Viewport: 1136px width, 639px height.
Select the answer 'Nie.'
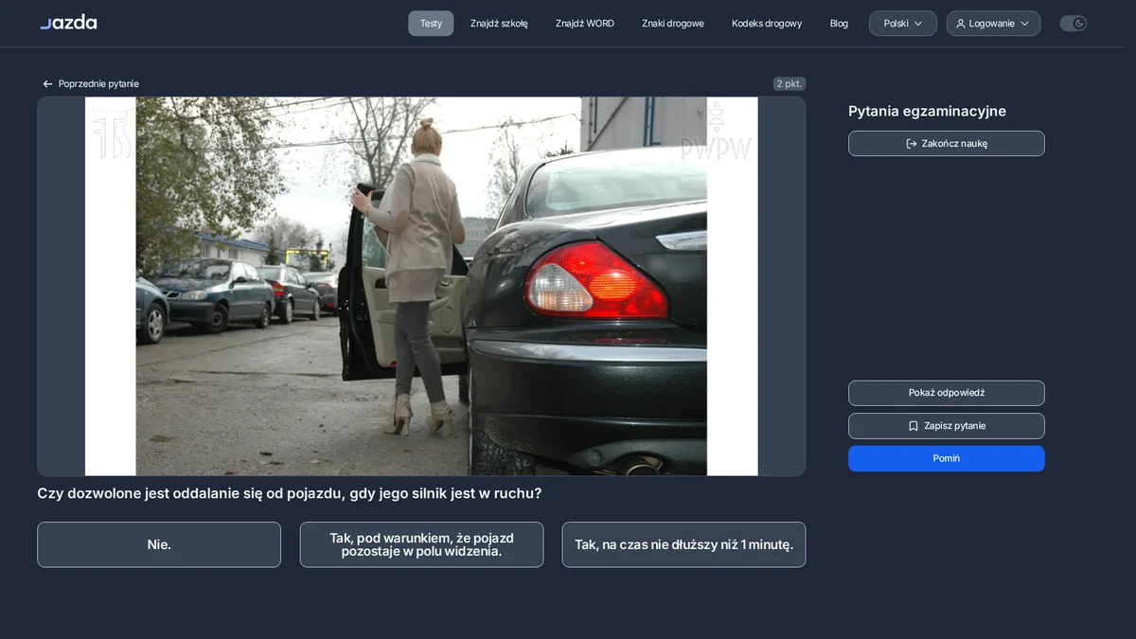point(159,544)
